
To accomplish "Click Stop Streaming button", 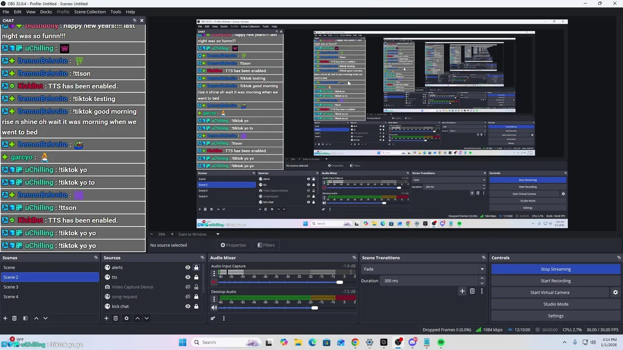I will 555,269.
